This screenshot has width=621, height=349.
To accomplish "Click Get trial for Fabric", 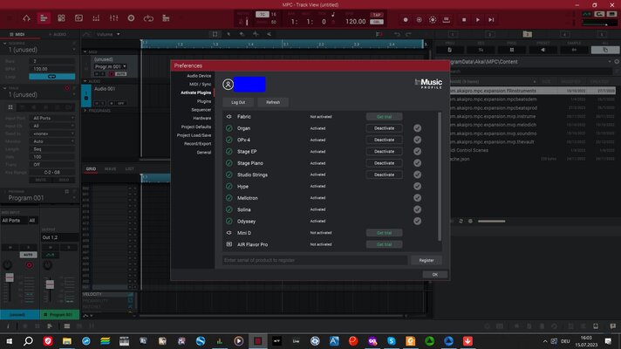I will coord(384,117).
